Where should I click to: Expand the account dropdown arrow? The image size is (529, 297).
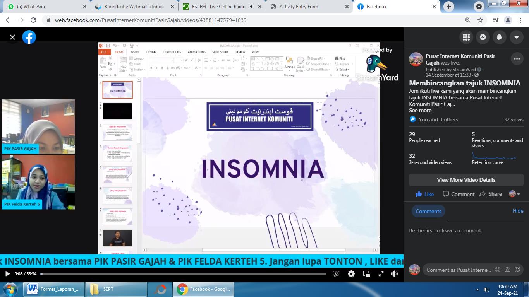517,37
